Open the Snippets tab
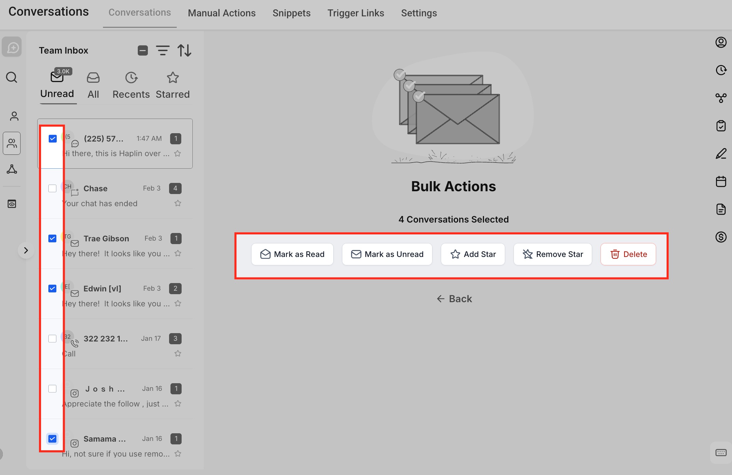The image size is (732, 475). [x=291, y=13]
